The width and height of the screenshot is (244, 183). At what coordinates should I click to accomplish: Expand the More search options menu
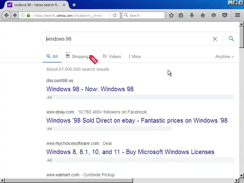[x=135, y=56]
